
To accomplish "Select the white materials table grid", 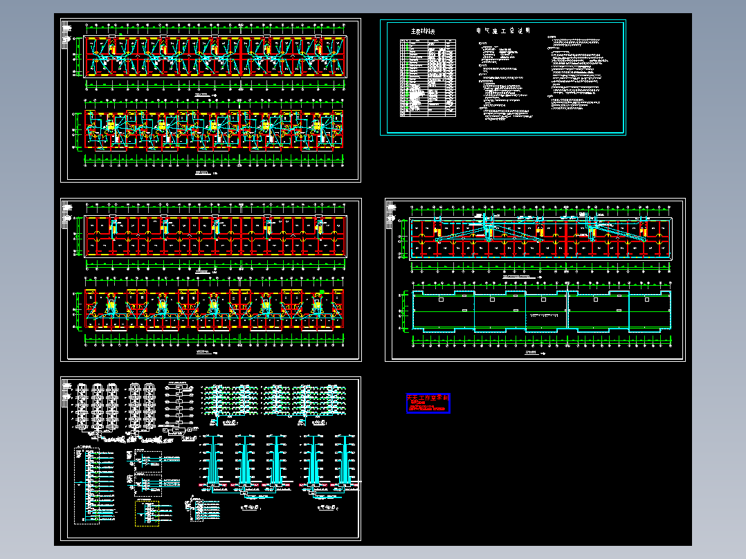I will tap(428, 78).
